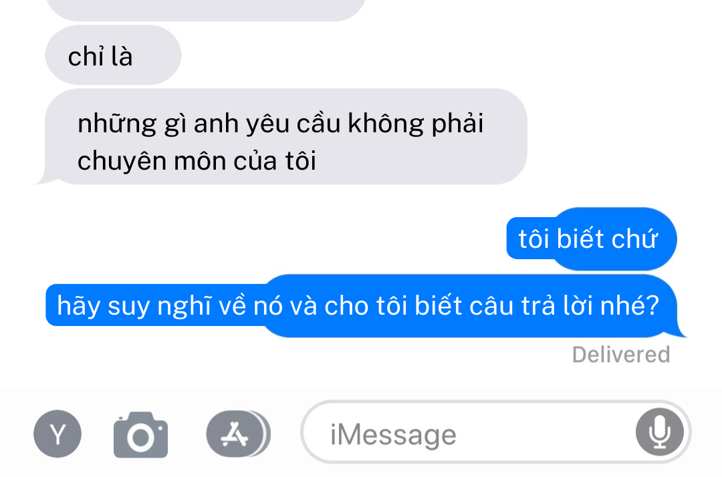Image resolution: width=722 pixels, height=477 pixels.
Task: Tap the gray Y avatar circle
Action: click(57, 434)
